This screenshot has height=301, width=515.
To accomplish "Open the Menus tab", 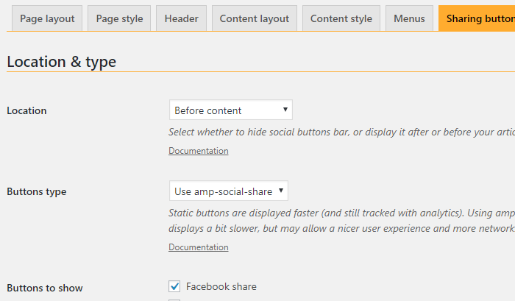I will click(409, 18).
